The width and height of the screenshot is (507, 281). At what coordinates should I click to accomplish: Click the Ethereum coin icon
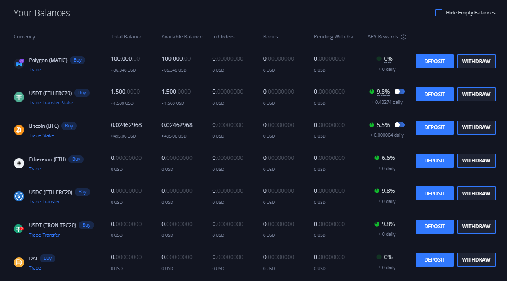point(19,163)
